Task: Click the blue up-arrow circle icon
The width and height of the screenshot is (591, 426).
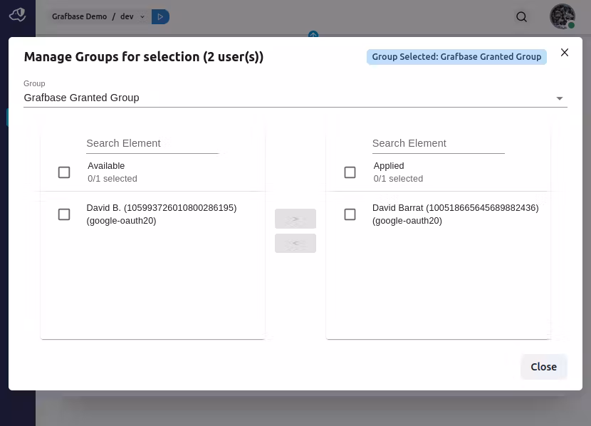Action: (x=313, y=34)
